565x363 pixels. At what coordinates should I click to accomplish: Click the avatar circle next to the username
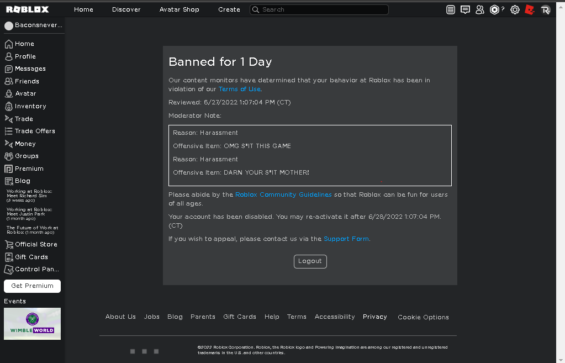9,25
